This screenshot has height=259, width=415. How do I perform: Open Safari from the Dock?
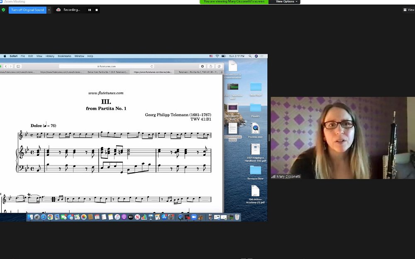pyautogui.click(x=44, y=217)
